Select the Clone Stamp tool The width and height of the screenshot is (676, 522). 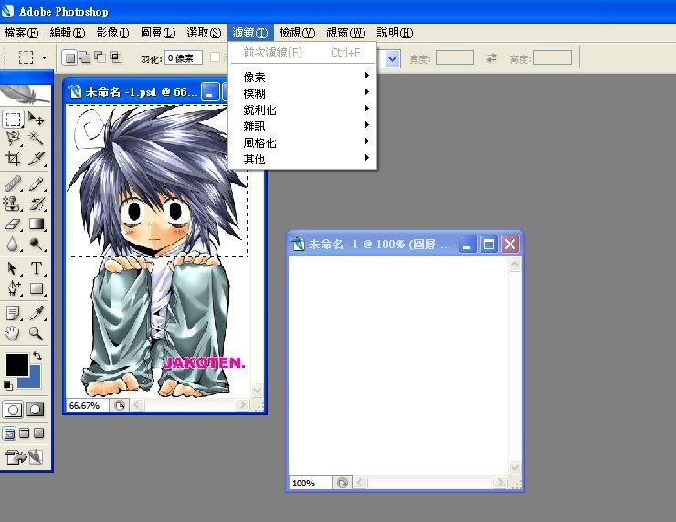[13, 204]
